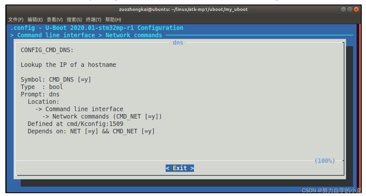
Task: Click the Location: label
Action: click(x=44, y=102)
